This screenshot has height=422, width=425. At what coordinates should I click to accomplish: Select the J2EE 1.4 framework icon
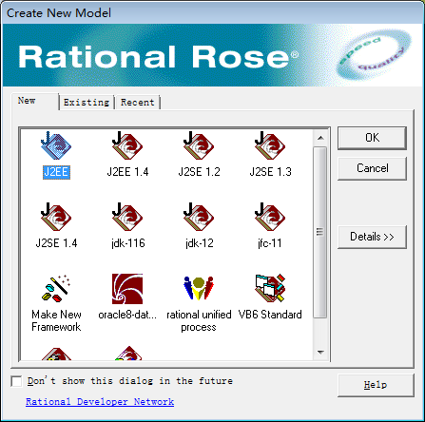pyautogui.click(x=127, y=145)
